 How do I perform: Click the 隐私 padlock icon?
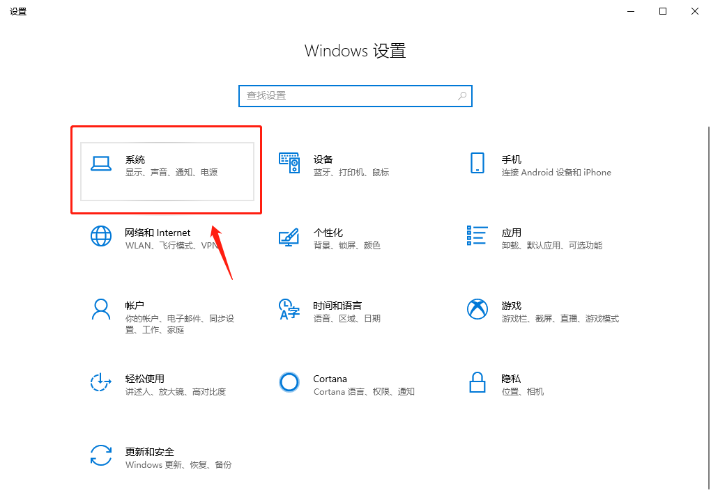(477, 383)
